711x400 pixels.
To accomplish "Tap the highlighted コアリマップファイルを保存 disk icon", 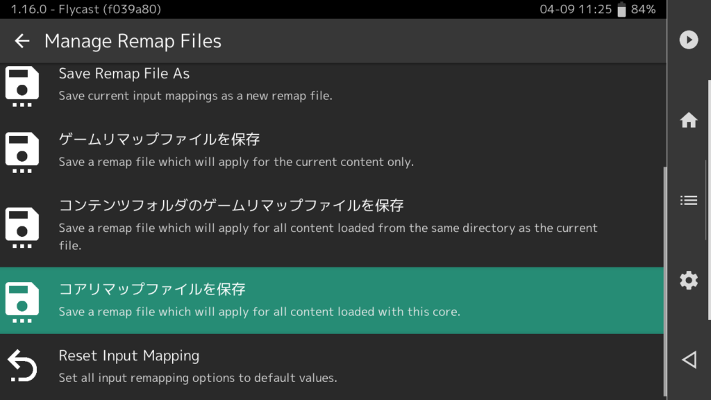I will (x=22, y=302).
